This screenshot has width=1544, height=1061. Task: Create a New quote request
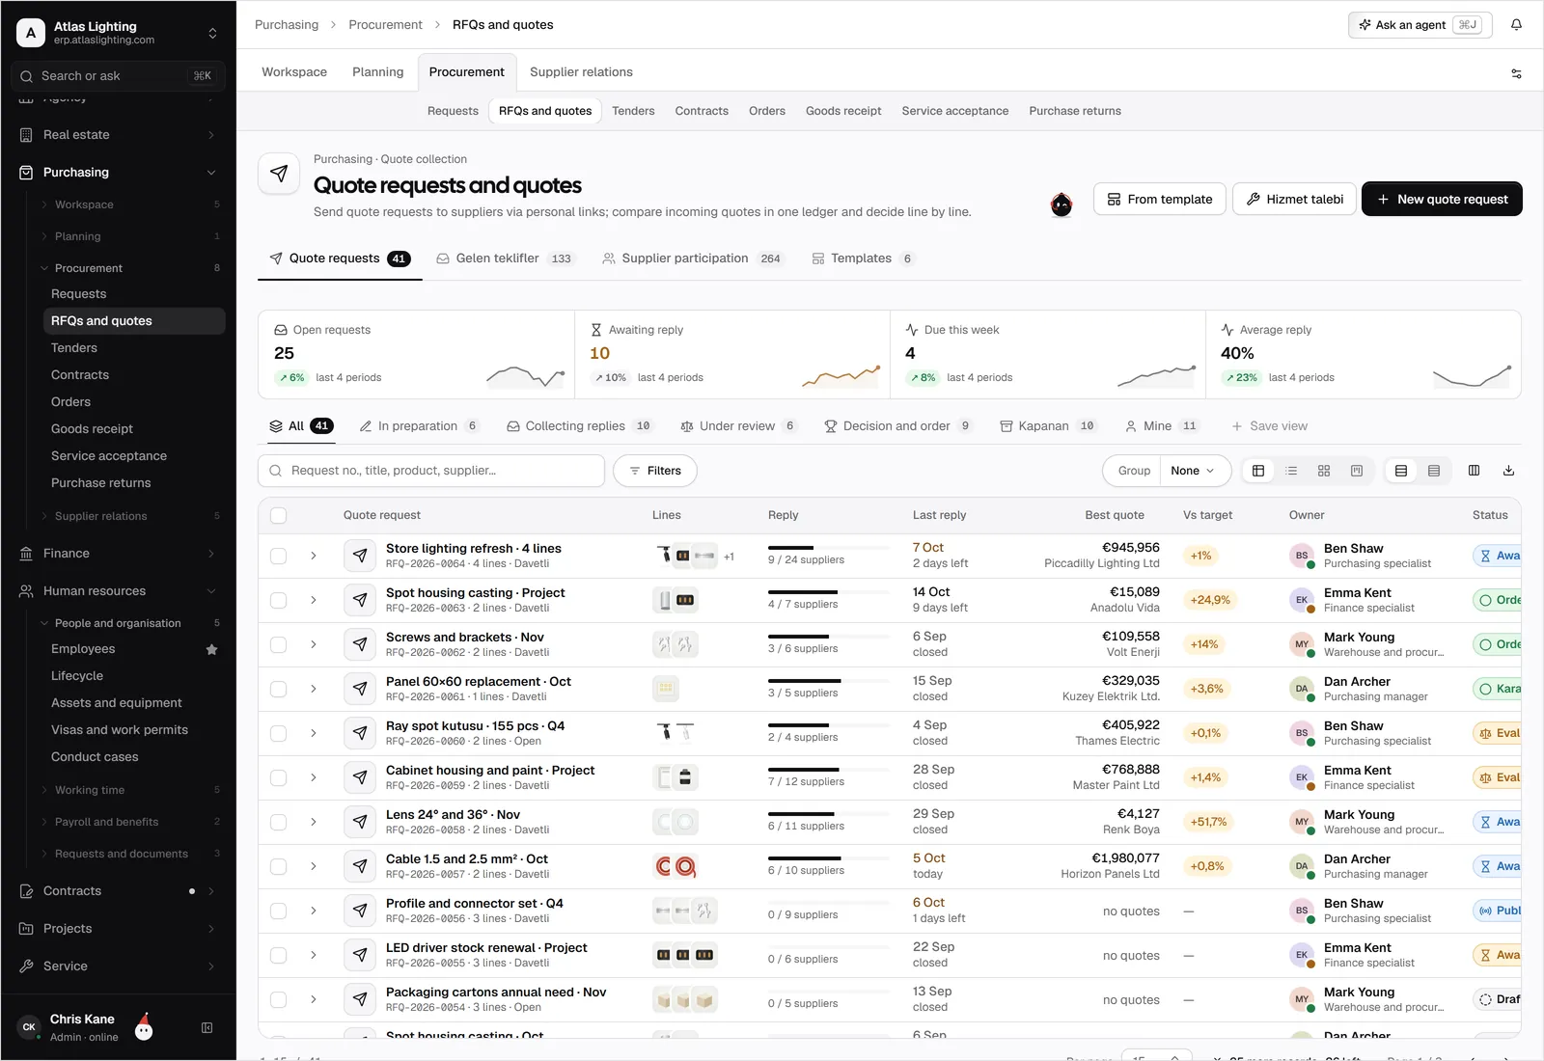(x=1442, y=199)
